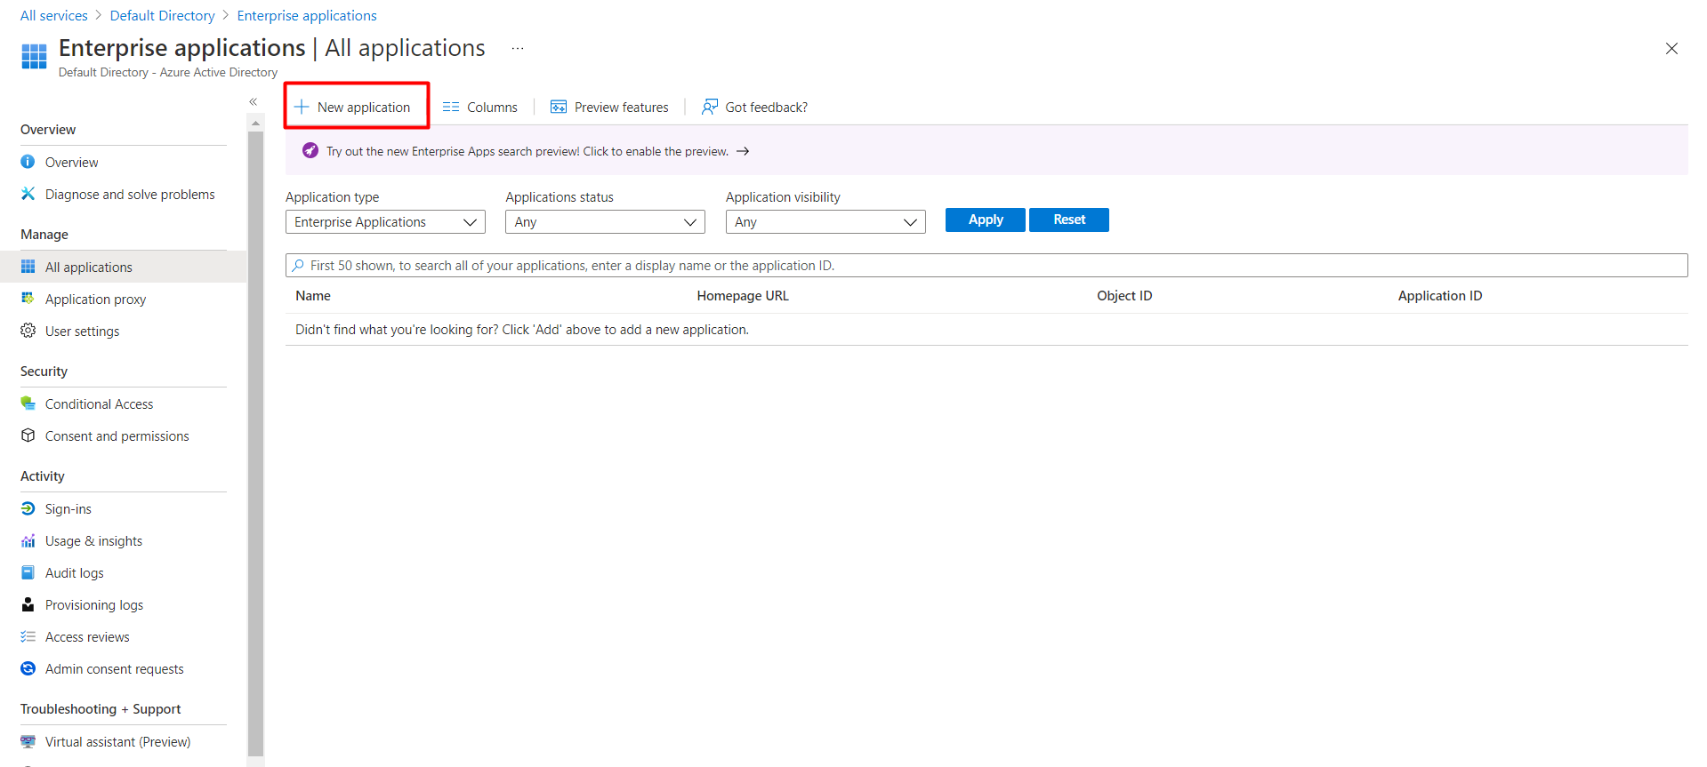Click the Columns list icon
1707x767 pixels.
point(451,107)
